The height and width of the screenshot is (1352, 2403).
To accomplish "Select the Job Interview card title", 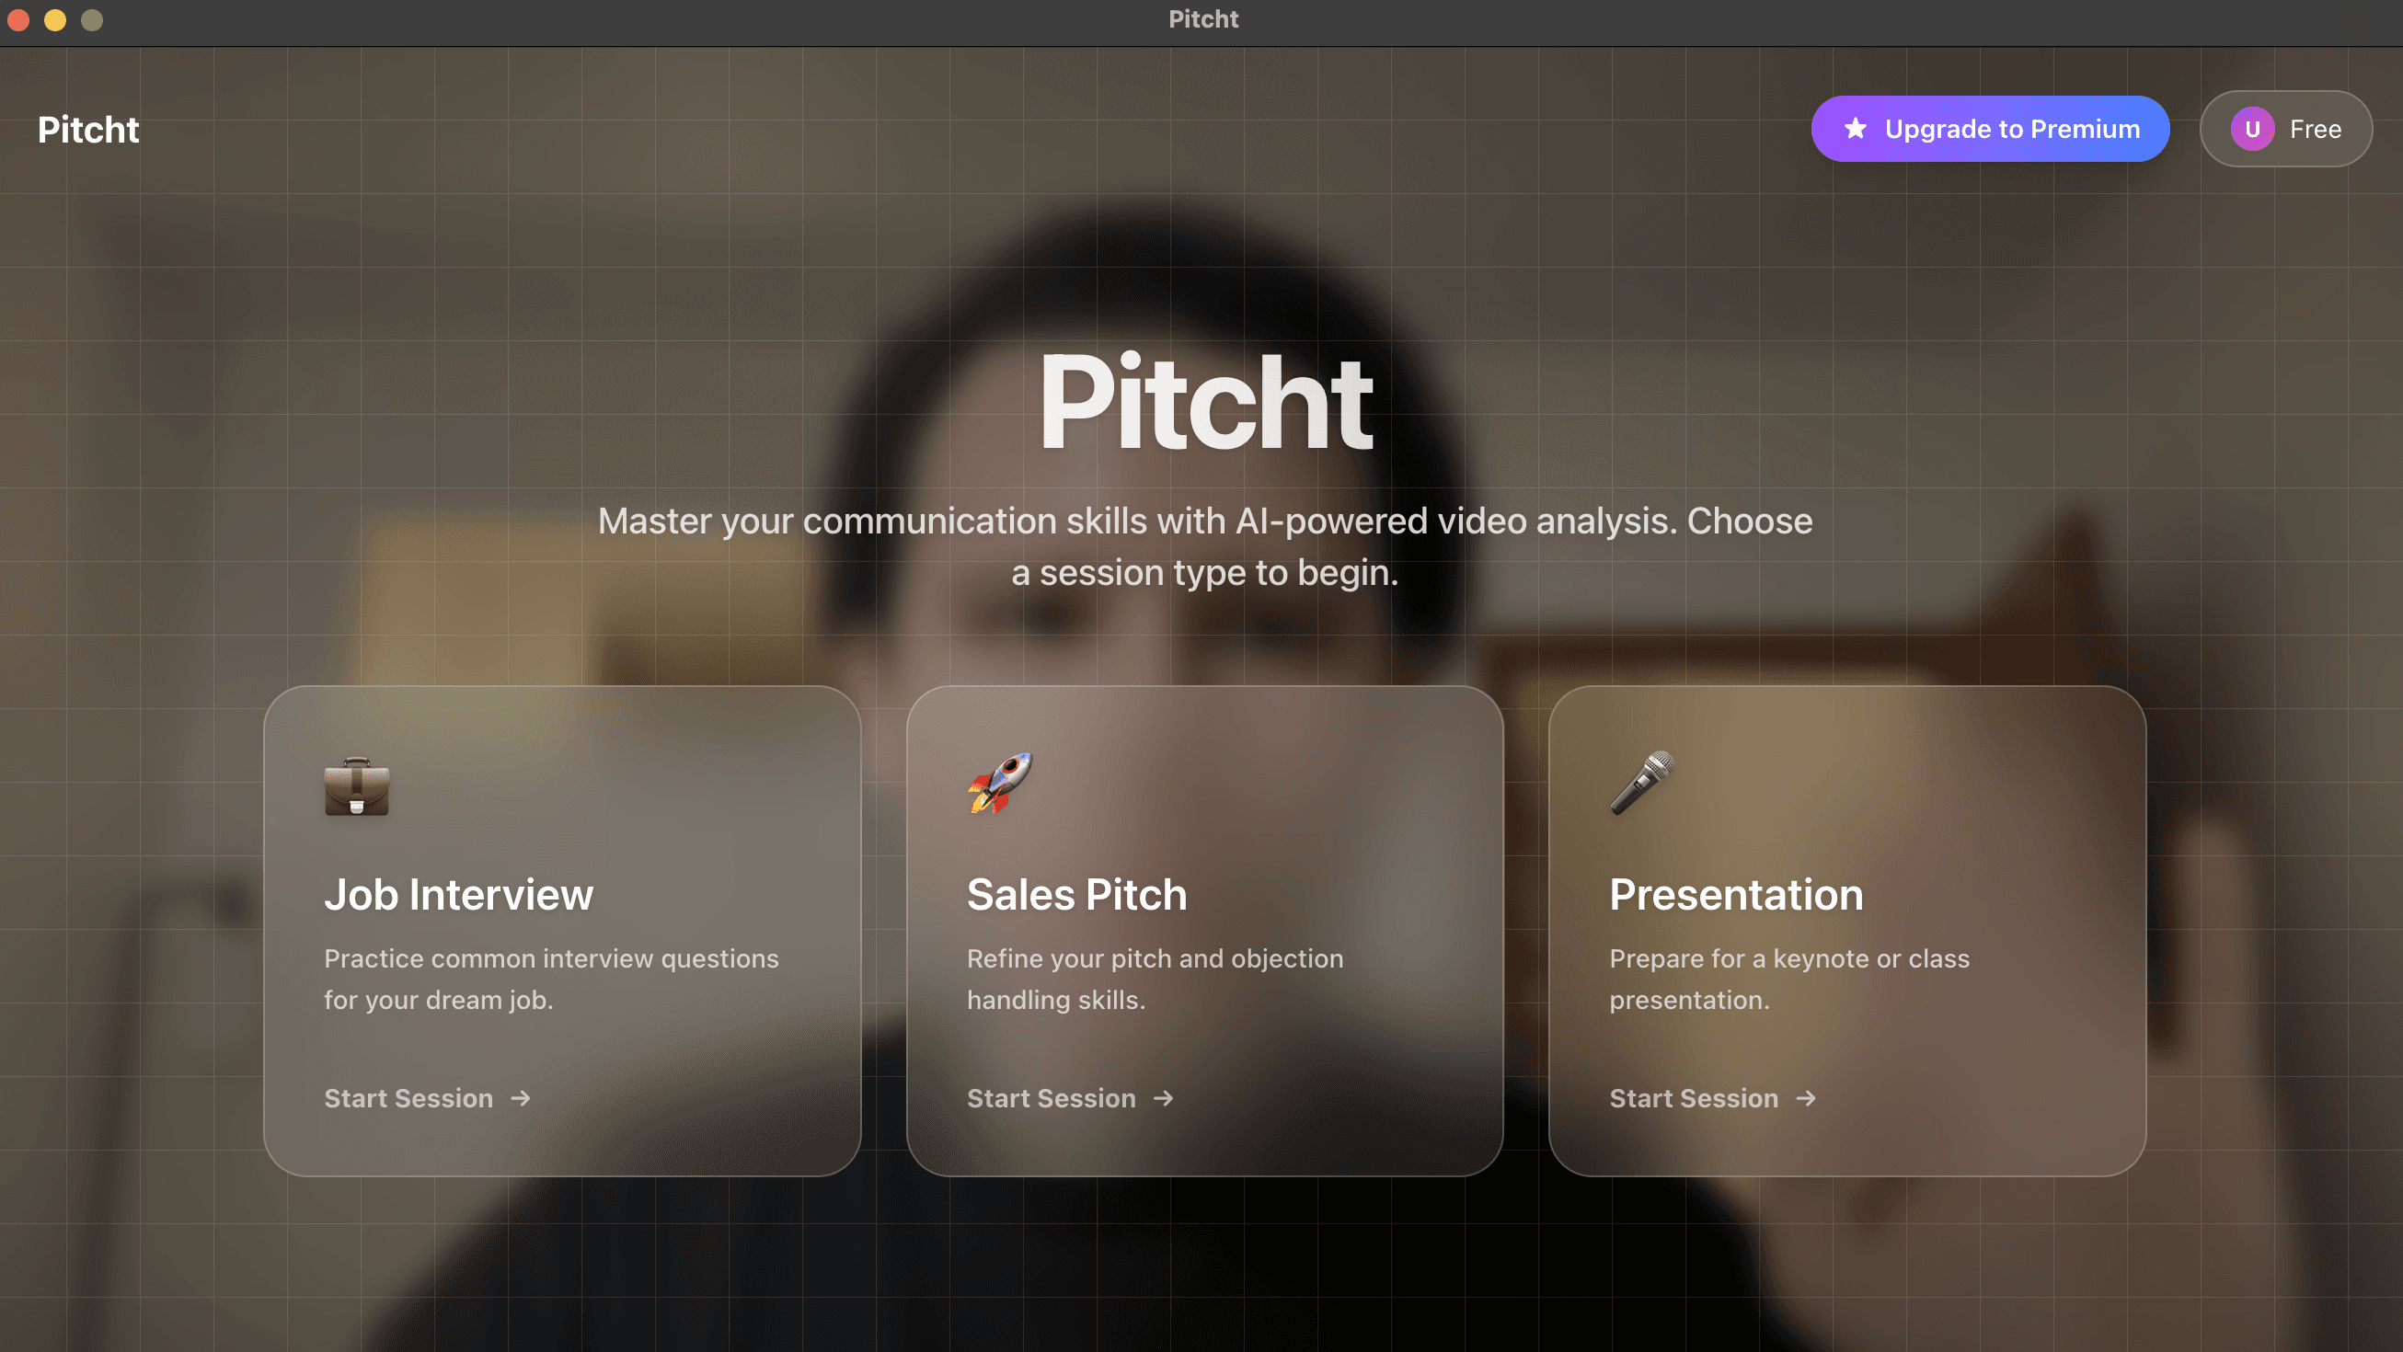I will tap(458, 895).
